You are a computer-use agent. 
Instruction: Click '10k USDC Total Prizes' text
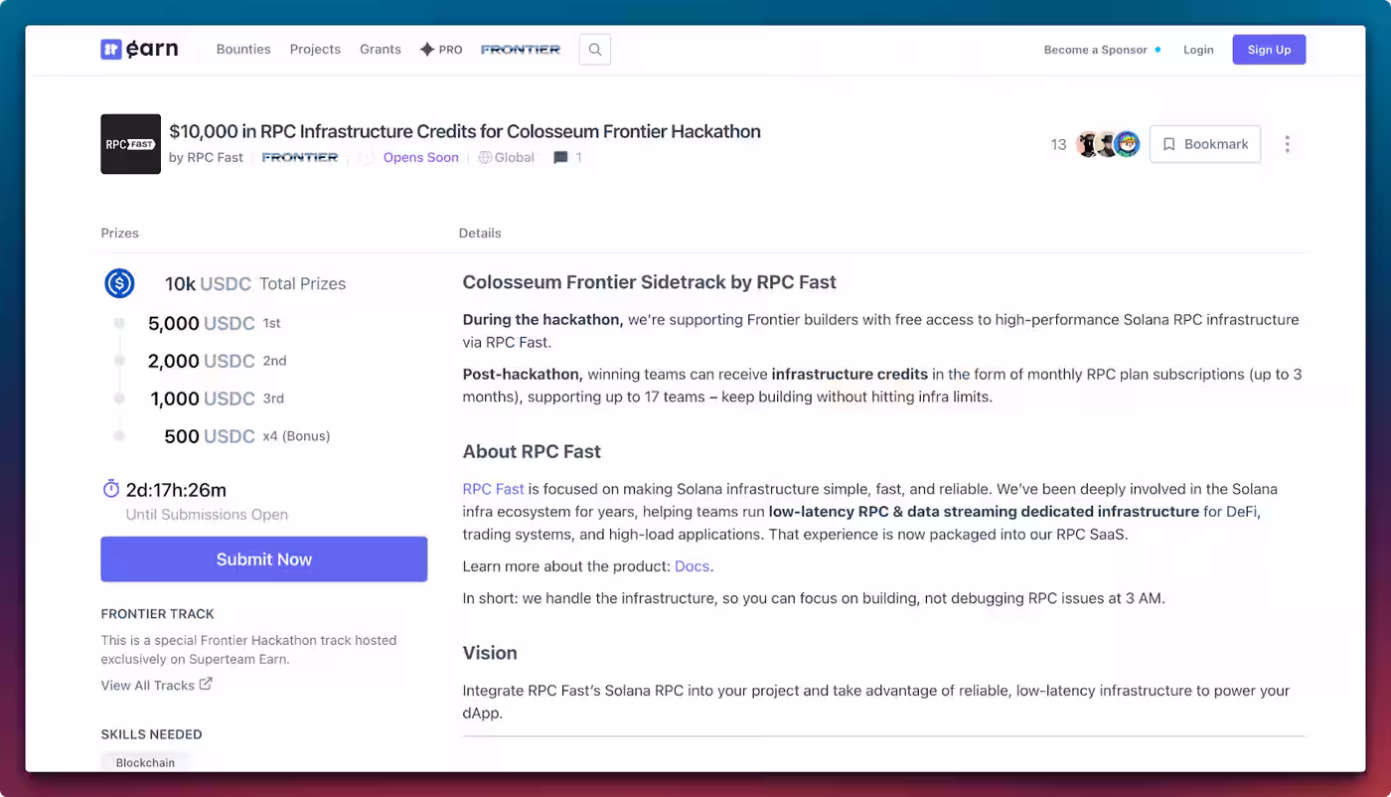pos(255,283)
